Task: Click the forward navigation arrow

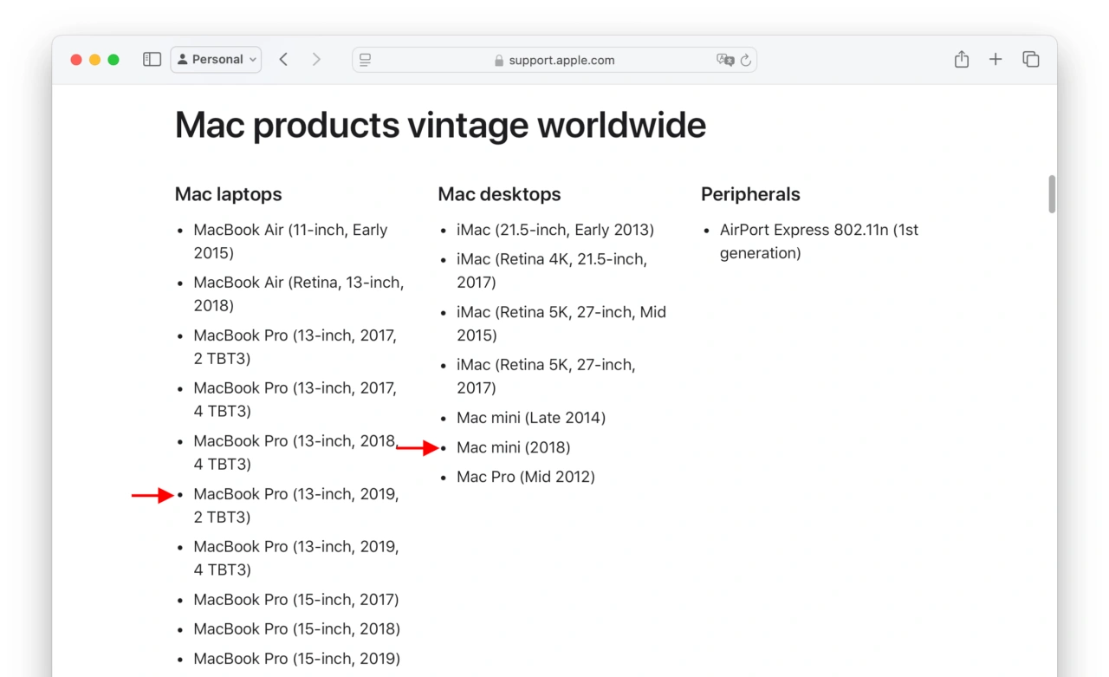Action: point(316,60)
